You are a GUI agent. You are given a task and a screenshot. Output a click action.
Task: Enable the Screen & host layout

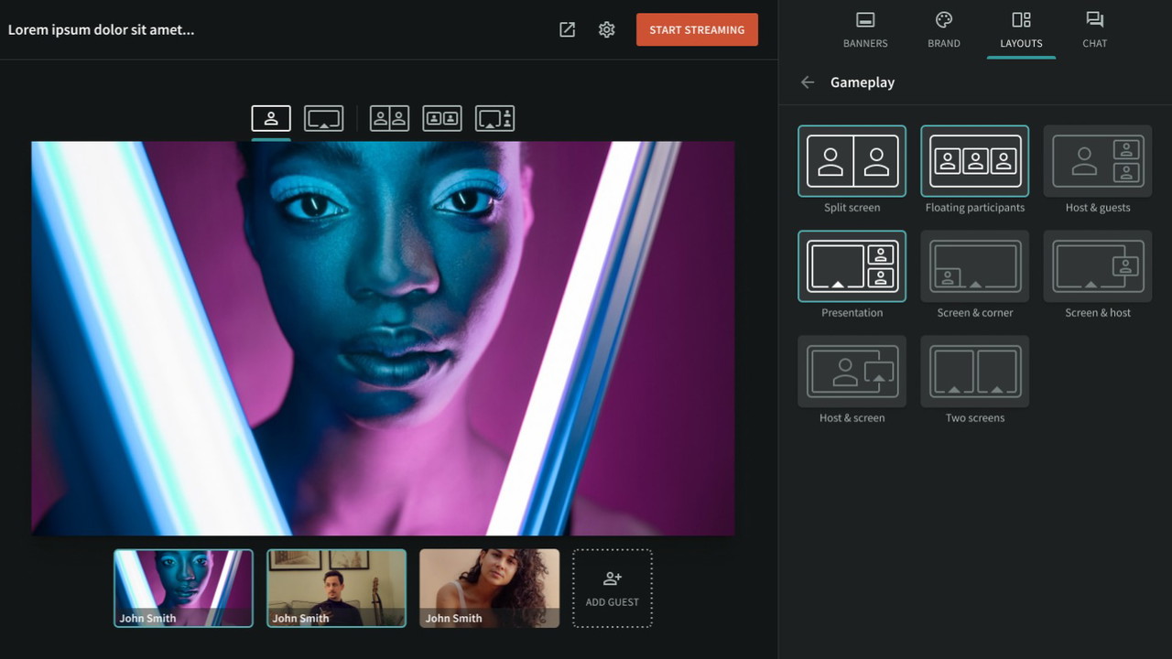click(x=1098, y=266)
